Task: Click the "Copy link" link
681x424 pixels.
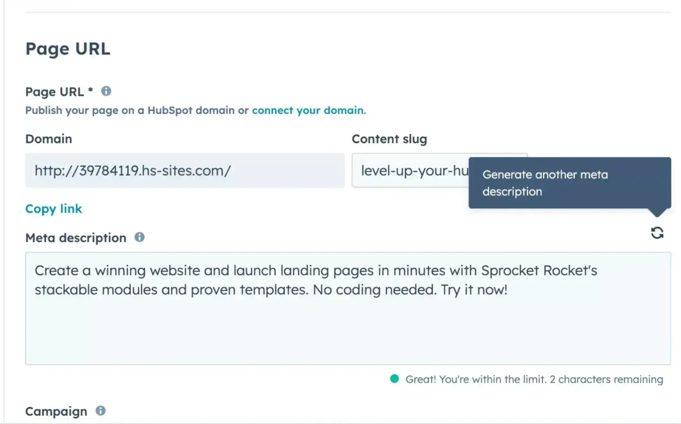Action: point(53,209)
